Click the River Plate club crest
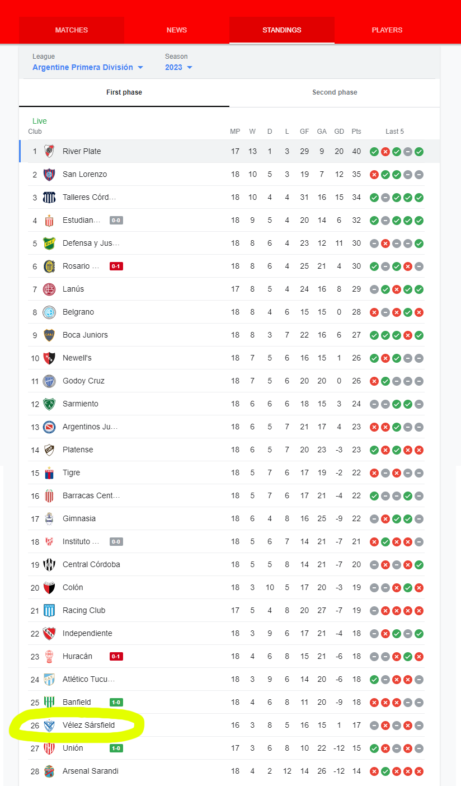The image size is (461, 786). [x=49, y=151]
